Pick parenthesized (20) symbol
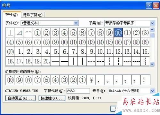Viewport: 160px width, 115px height. click(x=11, y=52)
